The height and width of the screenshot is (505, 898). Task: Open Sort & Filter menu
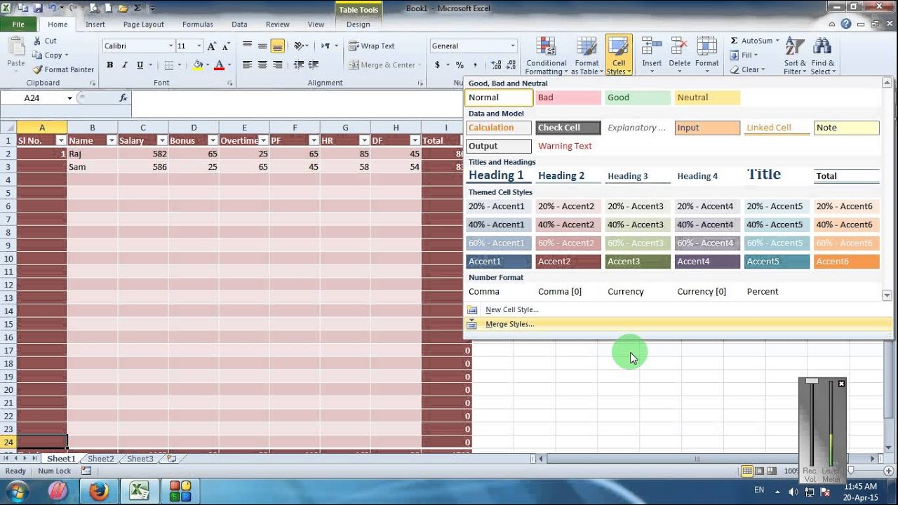pos(795,55)
